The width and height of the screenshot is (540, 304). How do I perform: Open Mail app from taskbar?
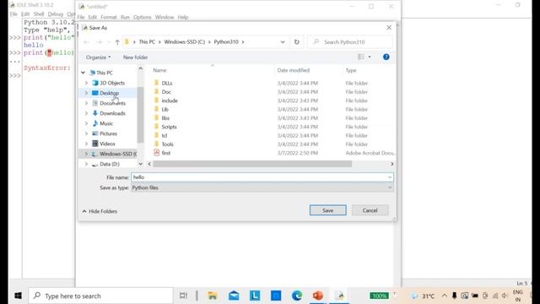click(234, 296)
